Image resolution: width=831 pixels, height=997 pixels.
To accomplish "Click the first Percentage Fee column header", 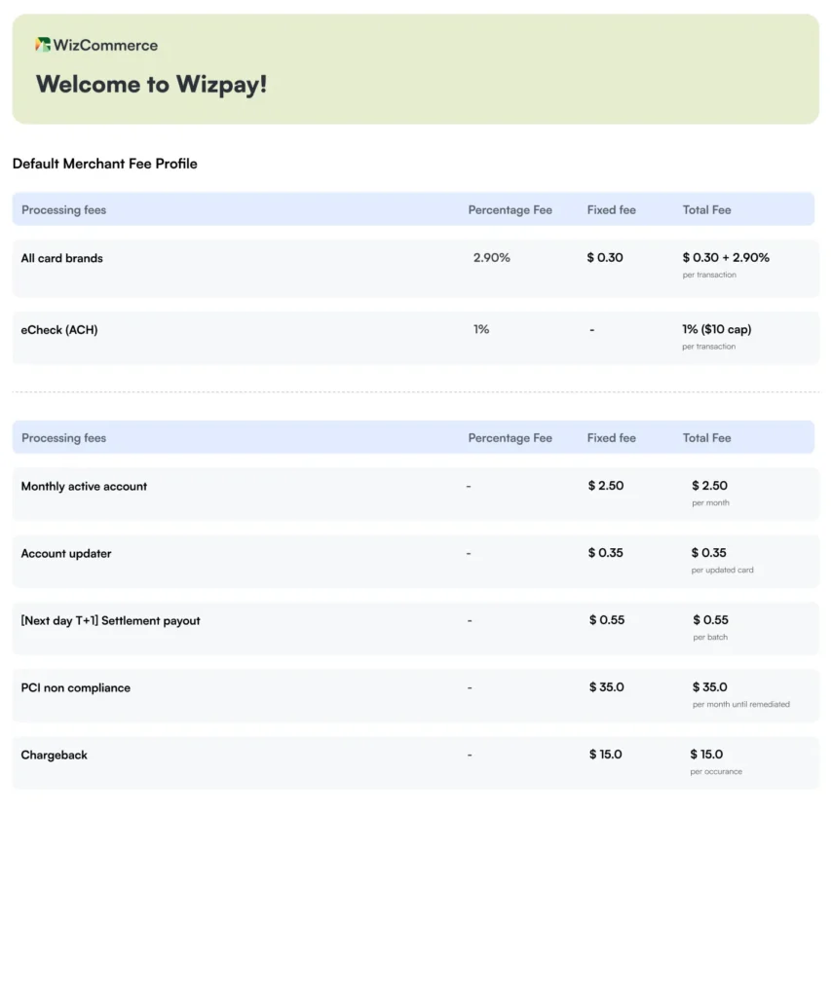I will (510, 210).
